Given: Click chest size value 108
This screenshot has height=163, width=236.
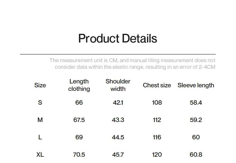Looking at the screenshot, I should tap(157, 103).
